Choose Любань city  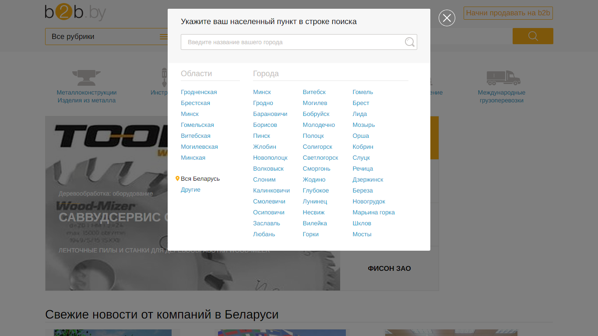[x=264, y=234]
